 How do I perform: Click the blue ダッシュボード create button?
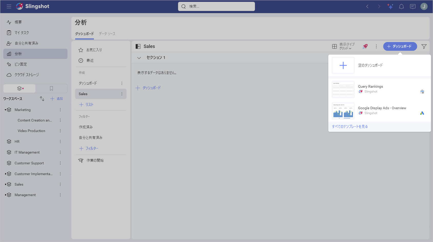point(400,46)
